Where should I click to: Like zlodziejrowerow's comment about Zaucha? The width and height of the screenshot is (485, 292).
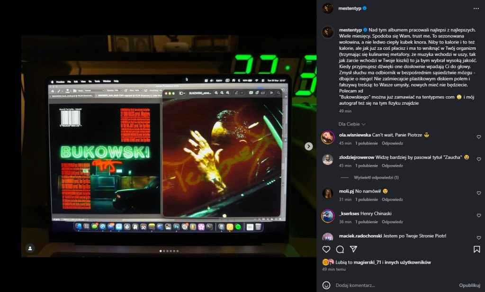[478, 159]
